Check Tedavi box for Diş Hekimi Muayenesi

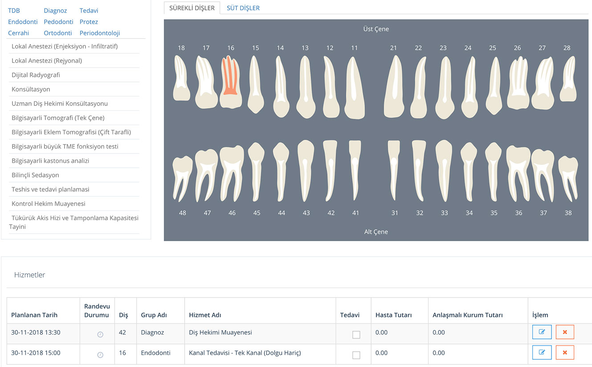(356, 335)
